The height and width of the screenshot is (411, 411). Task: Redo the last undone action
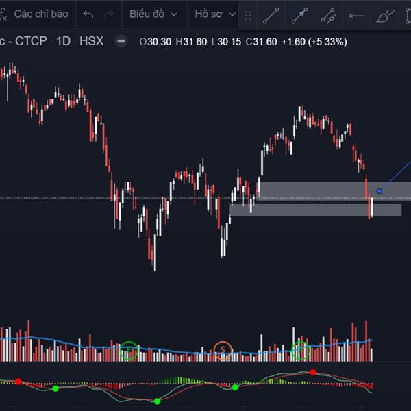[x=109, y=14]
